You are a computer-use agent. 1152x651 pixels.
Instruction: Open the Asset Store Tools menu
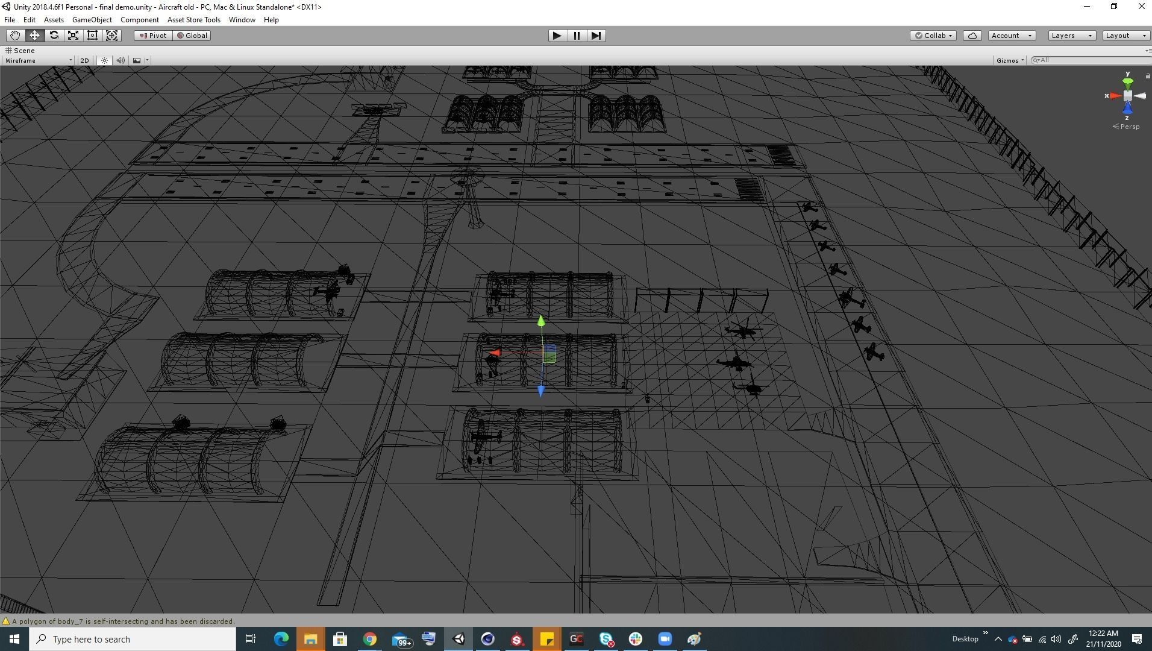click(x=194, y=20)
